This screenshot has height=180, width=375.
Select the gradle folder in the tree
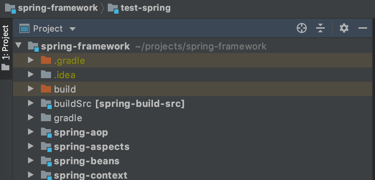click(68, 118)
